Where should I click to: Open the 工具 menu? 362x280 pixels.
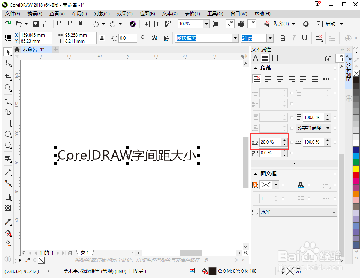[215, 13]
